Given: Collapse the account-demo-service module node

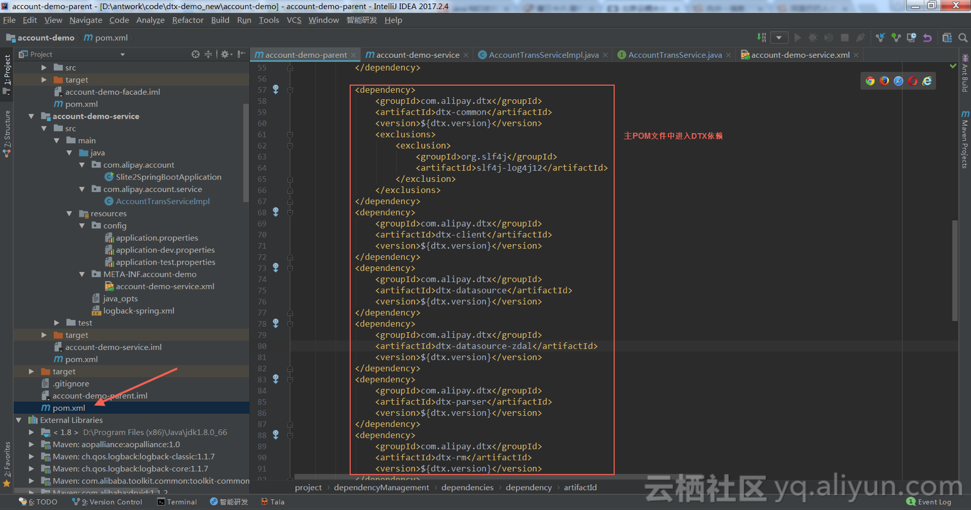Looking at the screenshot, I should [31, 116].
